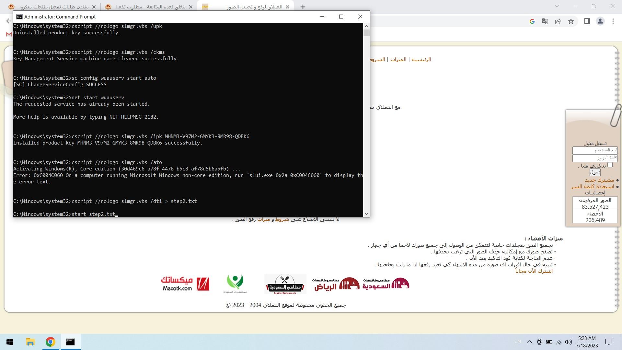Open the Saudi hospitals green banner
The height and width of the screenshot is (350, 622).
pos(235,284)
